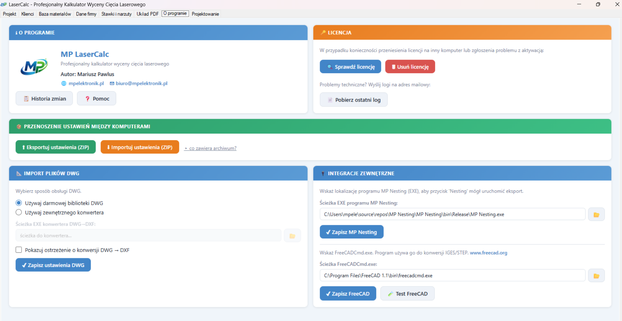Click the DWG converter path field
Image resolution: width=622 pixels, height=321 pixels.
pyautogui.click(x=149, y=236)
